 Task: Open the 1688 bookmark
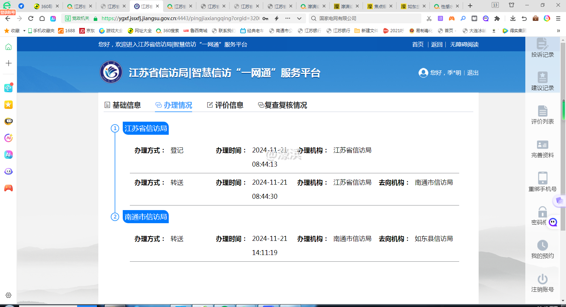[x=67, y=31]
